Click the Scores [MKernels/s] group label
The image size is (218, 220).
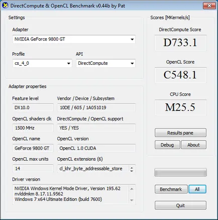coord(170,18)
